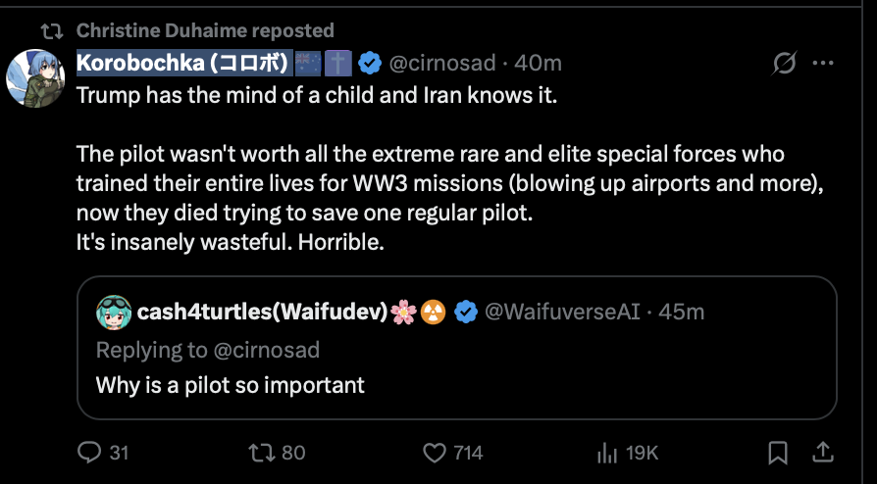
Task: Click cash4turtles avatar in quoted tweet
Action: pyautogui.click(x=112, y=312)
